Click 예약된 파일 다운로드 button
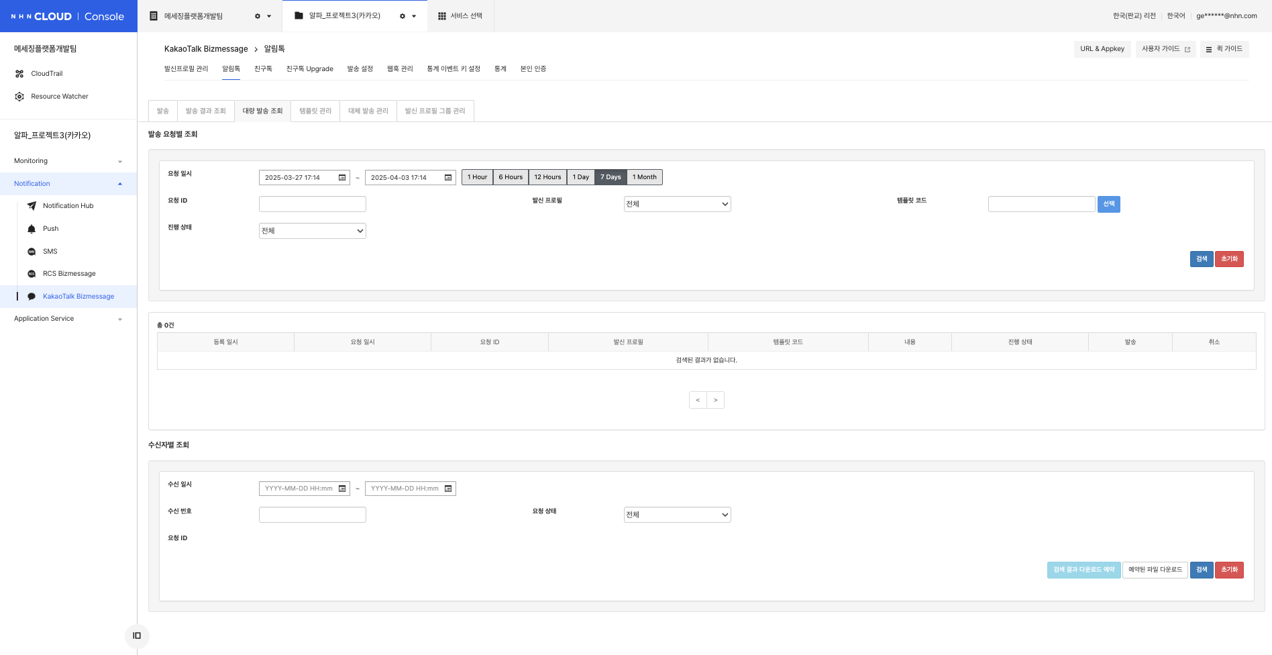Image resolution: width=1272 pixels, height=655 pixels. click(x=1155, y=570)
